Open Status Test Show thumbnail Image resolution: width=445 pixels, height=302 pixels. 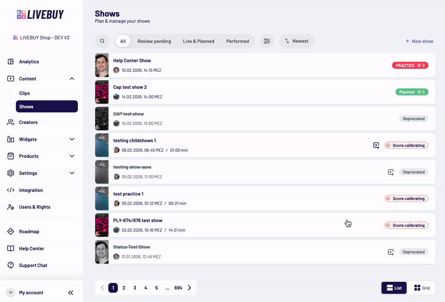tap(102, 252)
